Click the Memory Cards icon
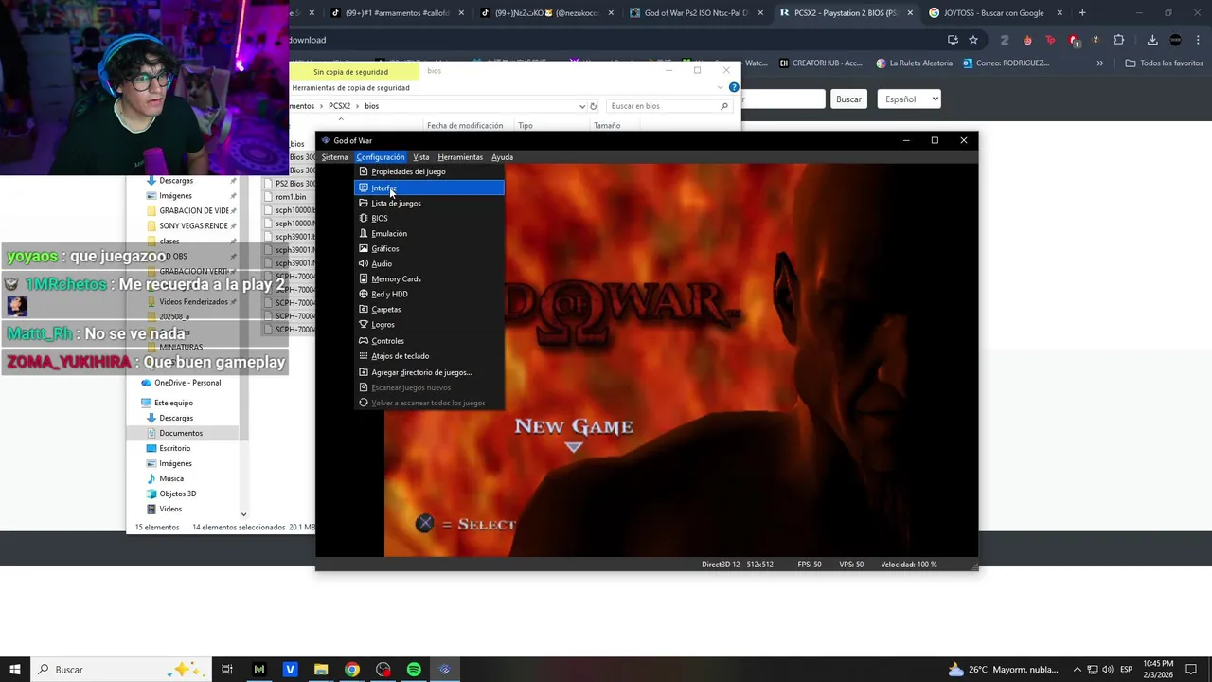Image resolution: width=1212 pixels, height=682 pixels. [364, 278]
